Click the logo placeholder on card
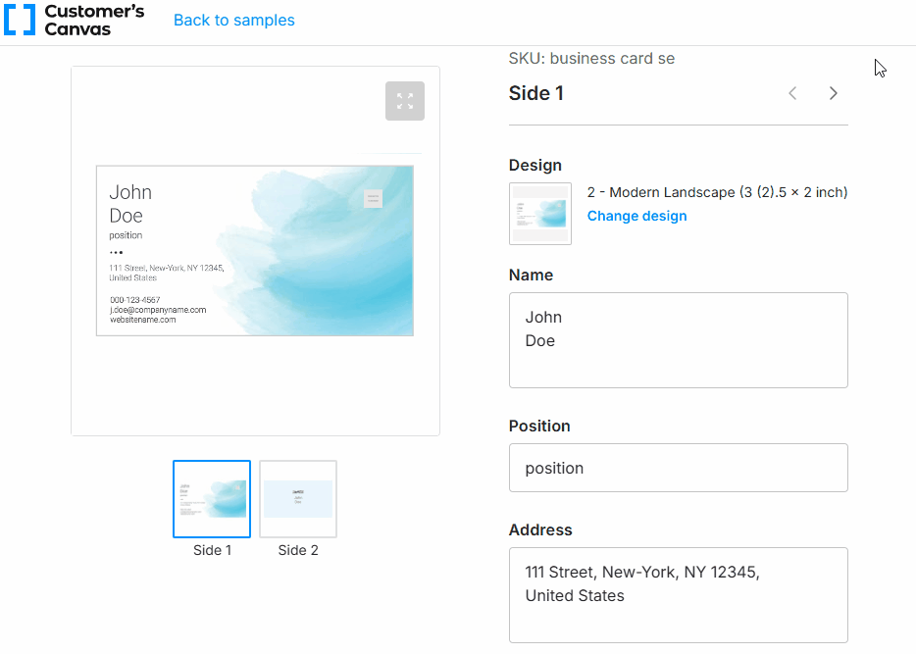Viewport: 916px width, 654px height. click(374, 198)
